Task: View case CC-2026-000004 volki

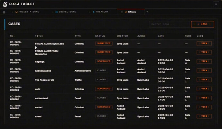Action: tap(204, 89)
